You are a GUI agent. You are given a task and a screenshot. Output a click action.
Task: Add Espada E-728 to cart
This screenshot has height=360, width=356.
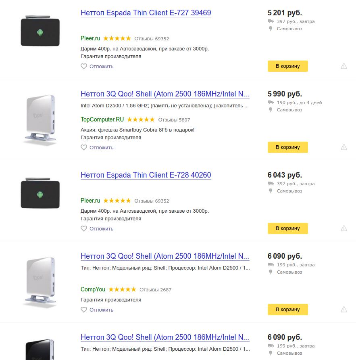tap(287, 228)
